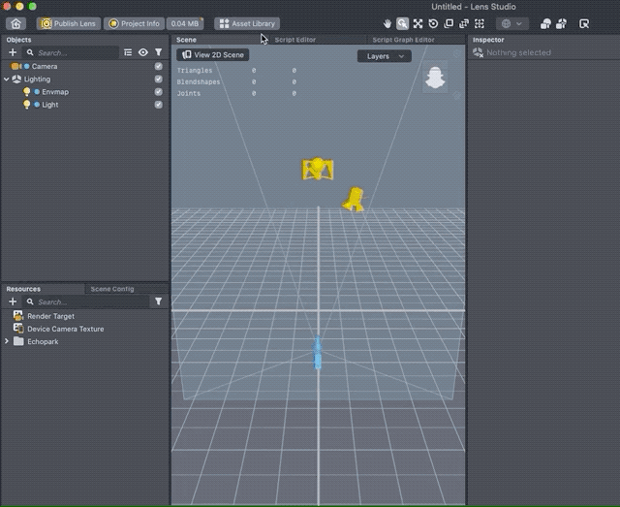Open the globe world-space dropdown
The image size is (620, 507).
511,23
